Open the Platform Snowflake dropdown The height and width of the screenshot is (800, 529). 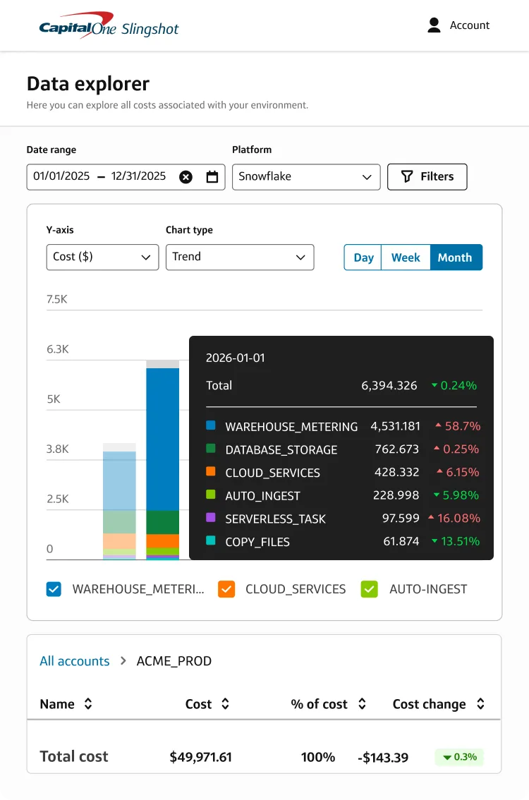pos(306,177)
